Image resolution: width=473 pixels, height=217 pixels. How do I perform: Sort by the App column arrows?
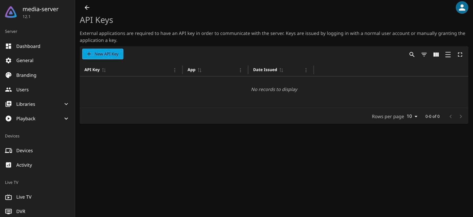click(x=199, y=70)
